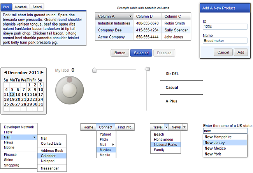This screenshot has width=253, height=173.
Task: Click the vertical slider thumb
Action: [147, 69]
